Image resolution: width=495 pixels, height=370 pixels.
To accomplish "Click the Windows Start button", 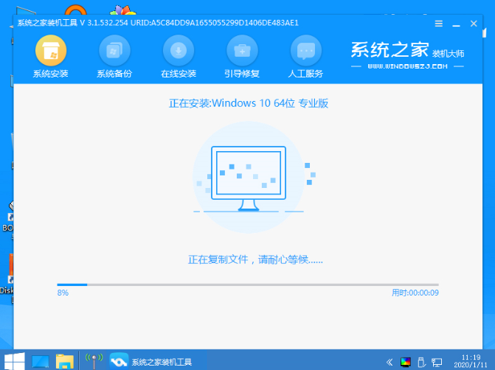I will [14, 360].
